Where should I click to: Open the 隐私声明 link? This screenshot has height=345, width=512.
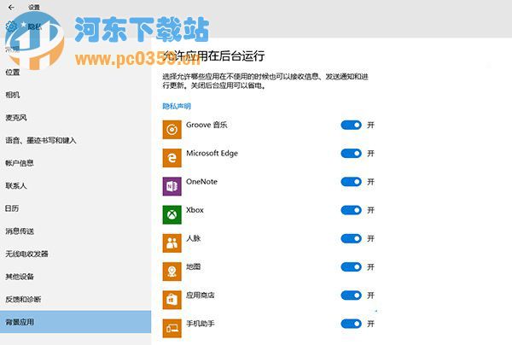point(177,106)
